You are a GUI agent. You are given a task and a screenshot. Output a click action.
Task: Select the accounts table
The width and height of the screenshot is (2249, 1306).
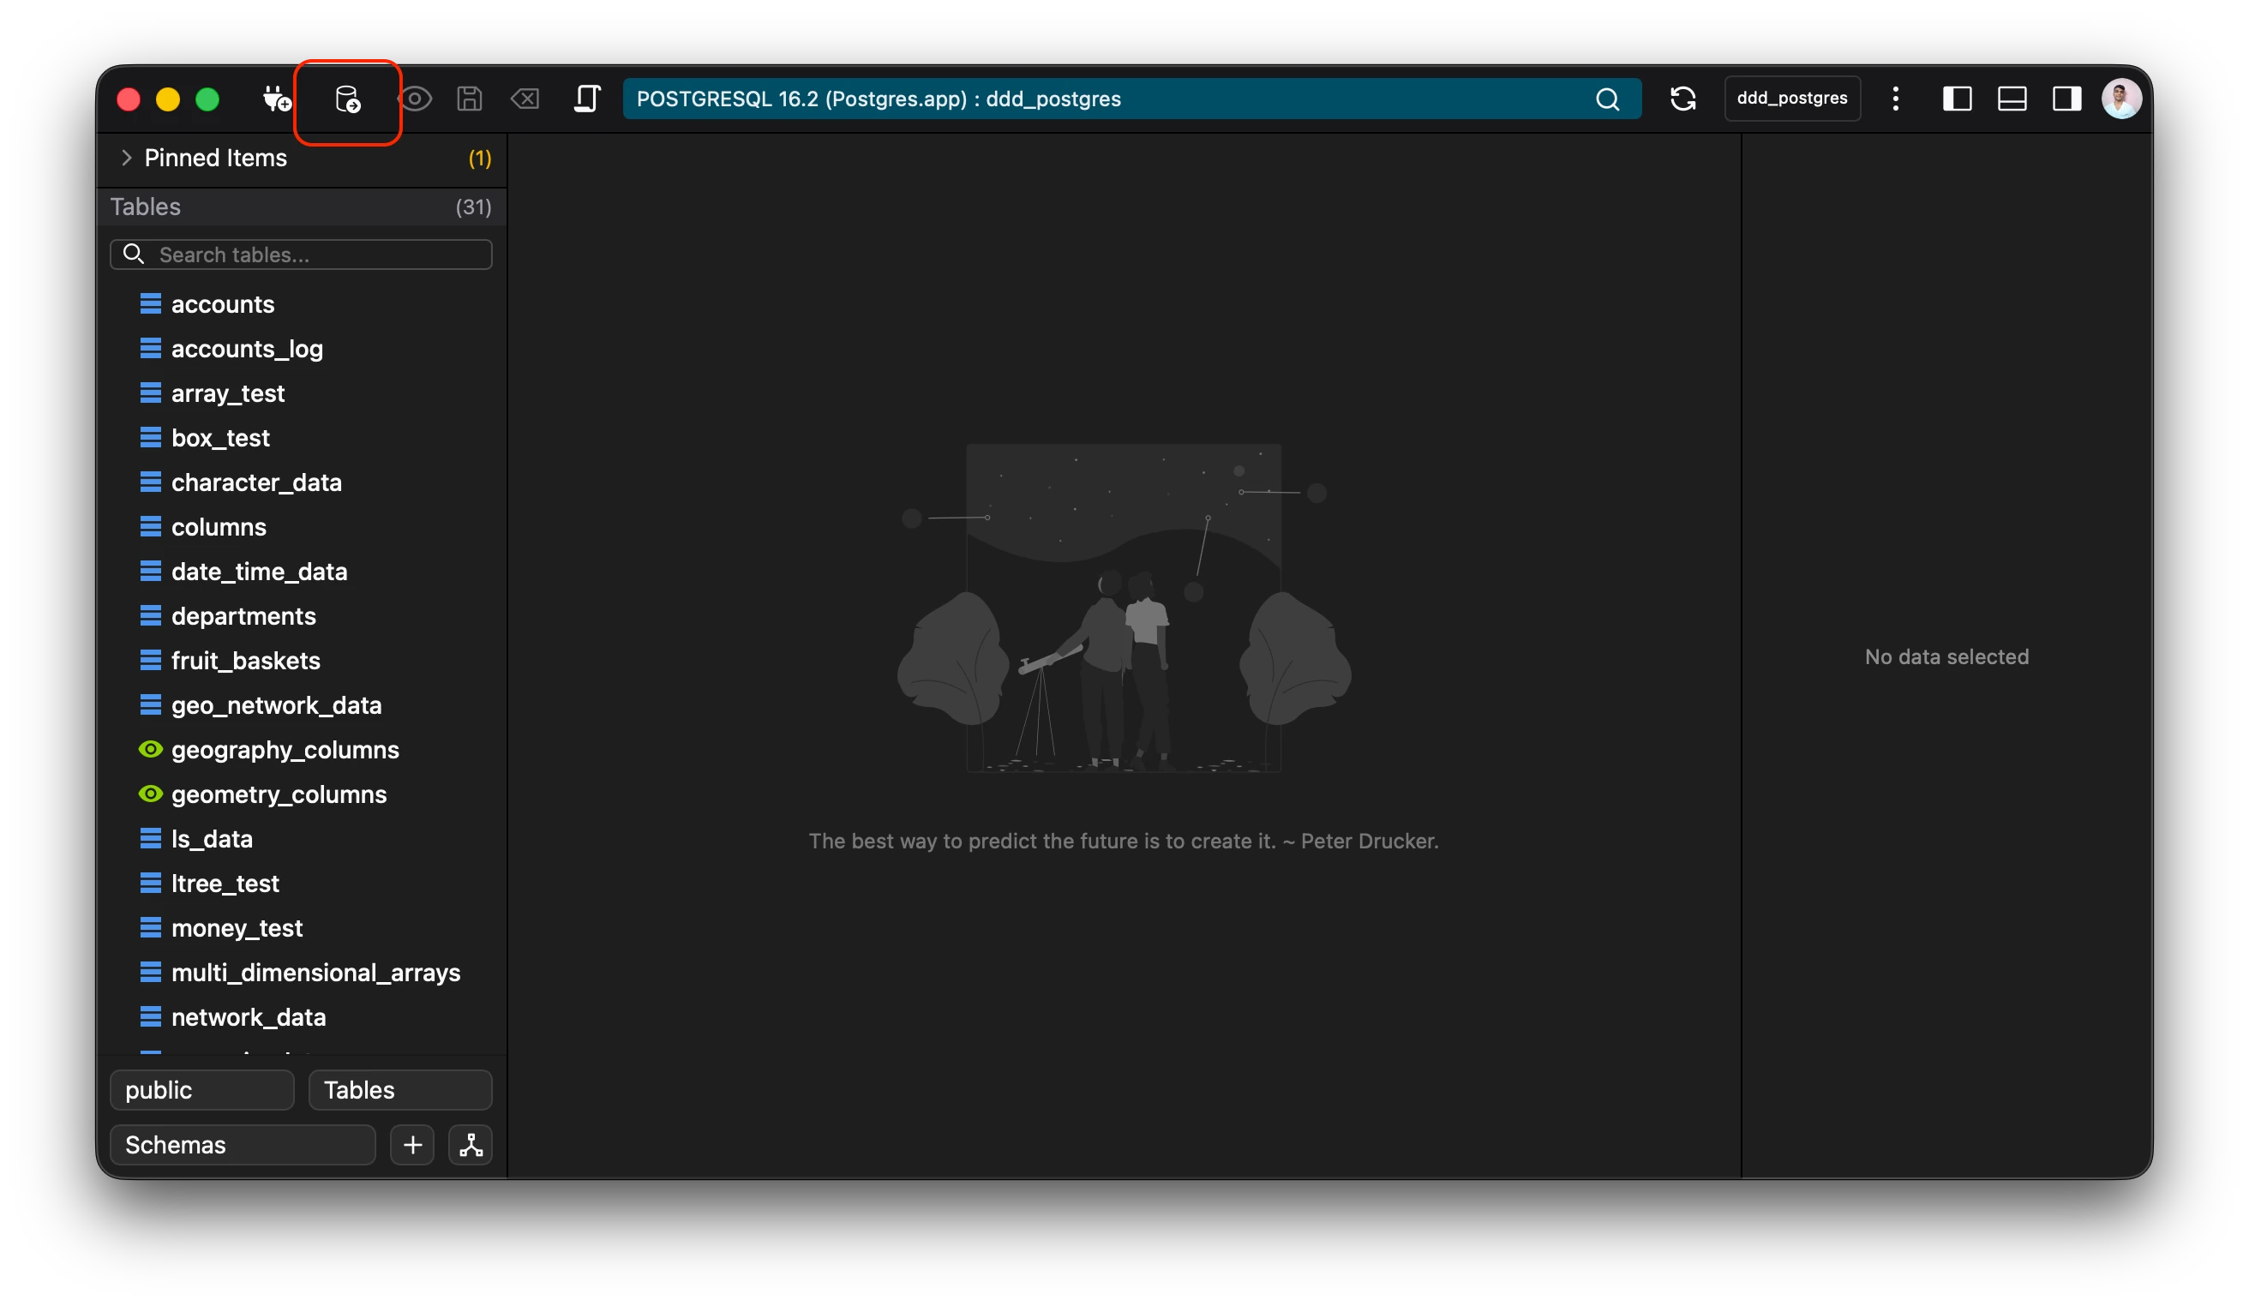222,304
